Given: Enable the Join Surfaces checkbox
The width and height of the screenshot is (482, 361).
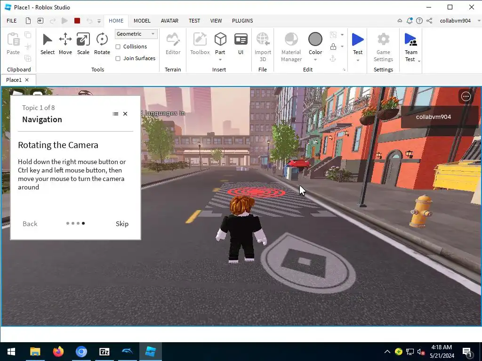Looking at the screenshot, I should (x=118, y=58).
